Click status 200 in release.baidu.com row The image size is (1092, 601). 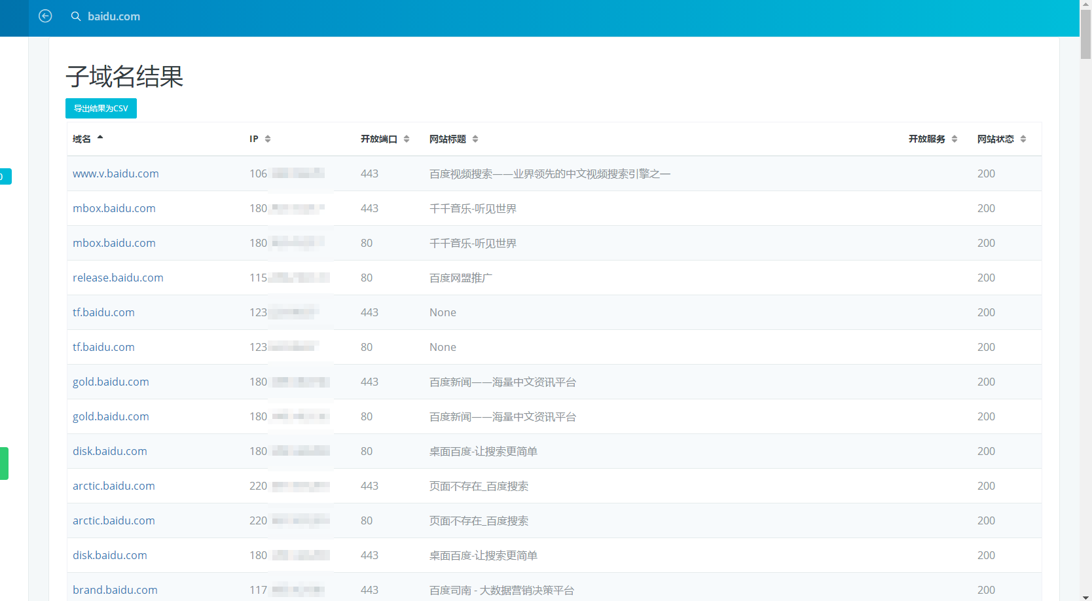pos(986,278)
